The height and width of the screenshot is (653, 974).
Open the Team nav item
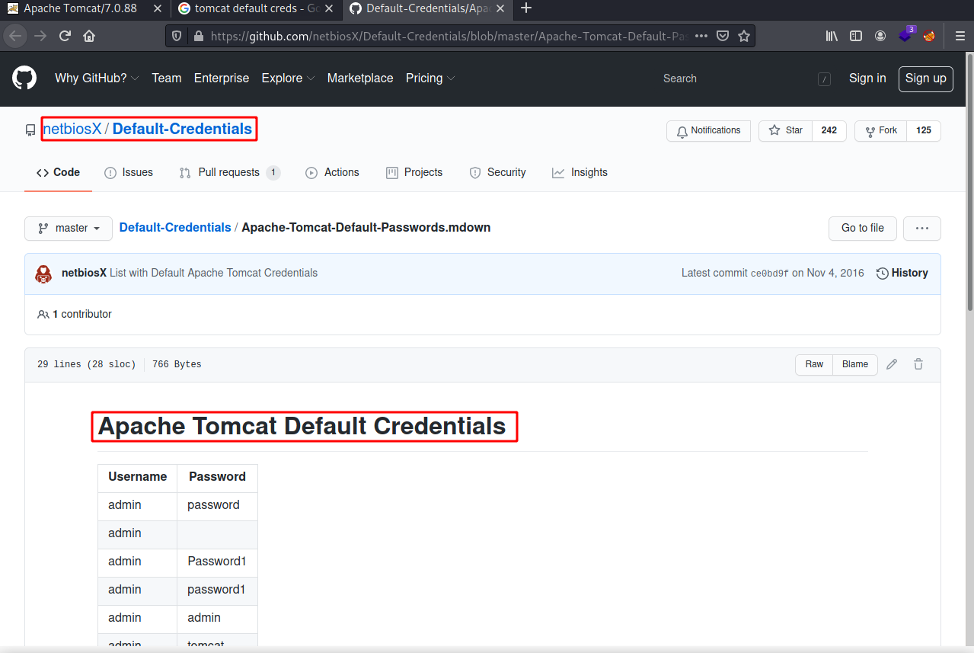pos(166,78)
